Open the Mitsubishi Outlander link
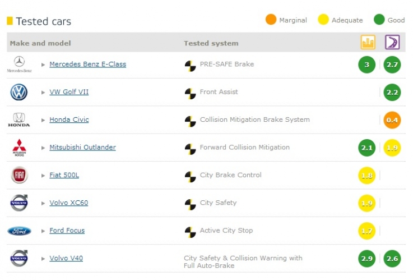 point(83,148)
